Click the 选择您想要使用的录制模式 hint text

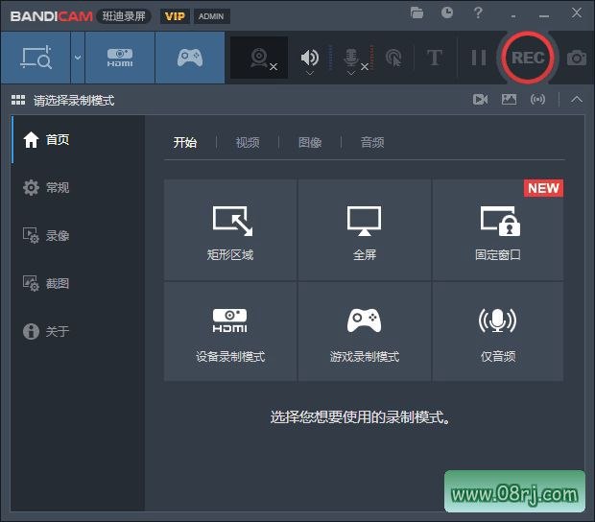click(x=360, y=417)
